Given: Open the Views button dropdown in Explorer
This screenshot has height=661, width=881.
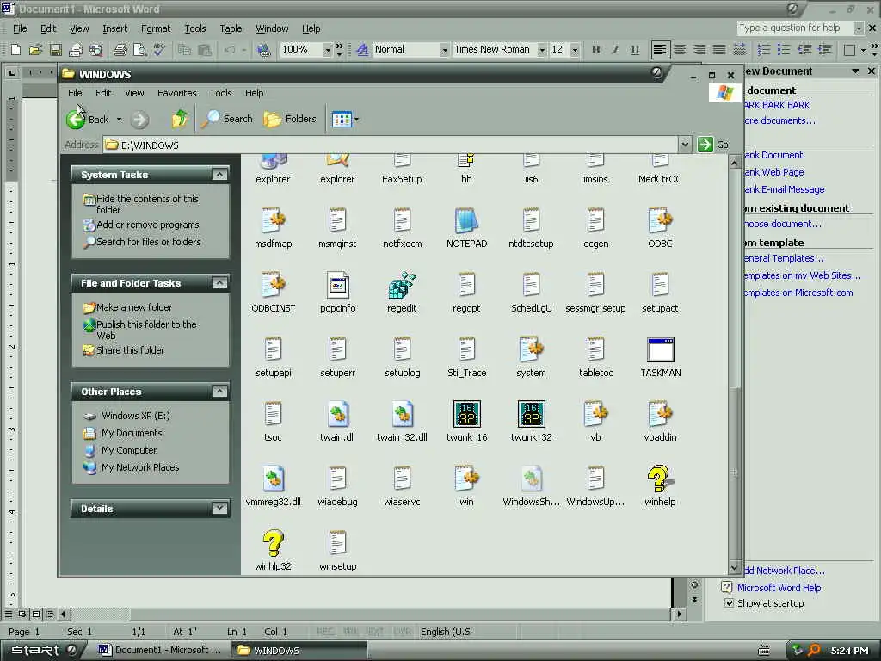Looking at the screenshot, I should point(357,119).
